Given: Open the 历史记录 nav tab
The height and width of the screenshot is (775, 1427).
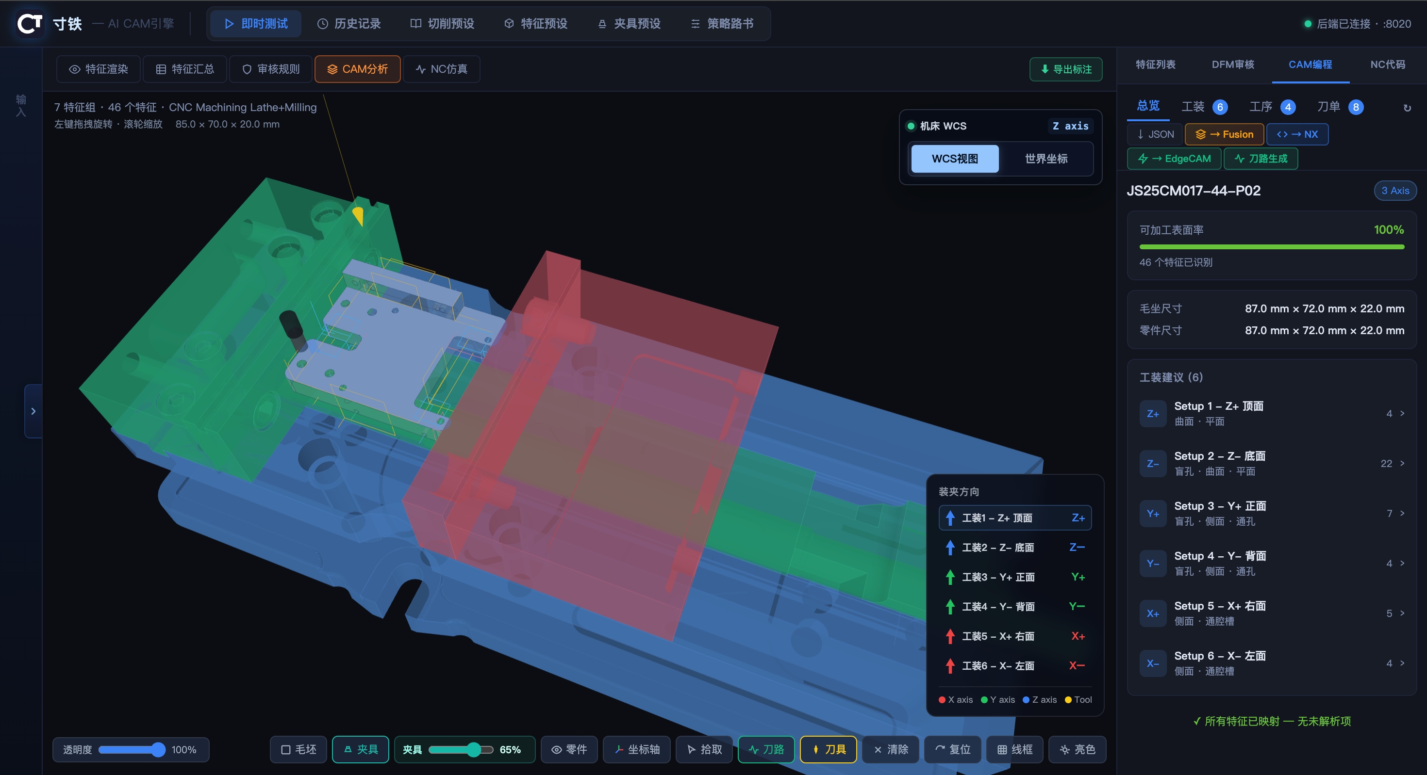Looking at the screenshot, I should [349, 24].
